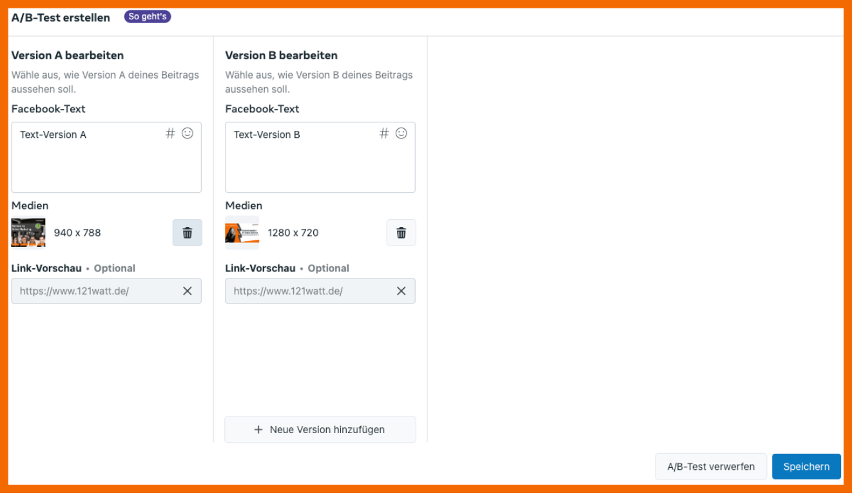Discard the A/B test
This screenshot has height=495, width=852.
pyautogui.click(x=711, y=467)
